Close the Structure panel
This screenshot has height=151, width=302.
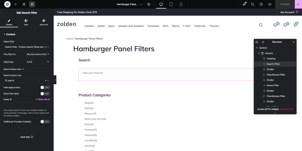tap(294, 42)
